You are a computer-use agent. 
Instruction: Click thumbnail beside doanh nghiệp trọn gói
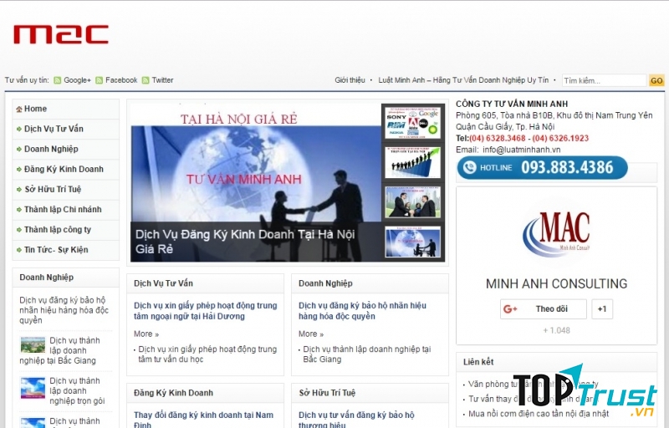point(33,389)
